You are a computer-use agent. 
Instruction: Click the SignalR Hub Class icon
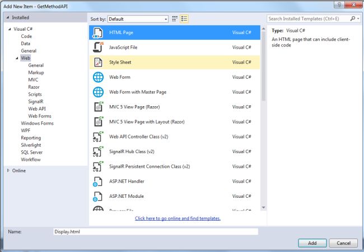pyautogui.click(x=98, y=151)
